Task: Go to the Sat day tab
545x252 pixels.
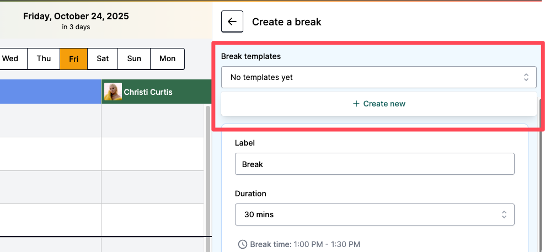Action: (x=103, y=58)
